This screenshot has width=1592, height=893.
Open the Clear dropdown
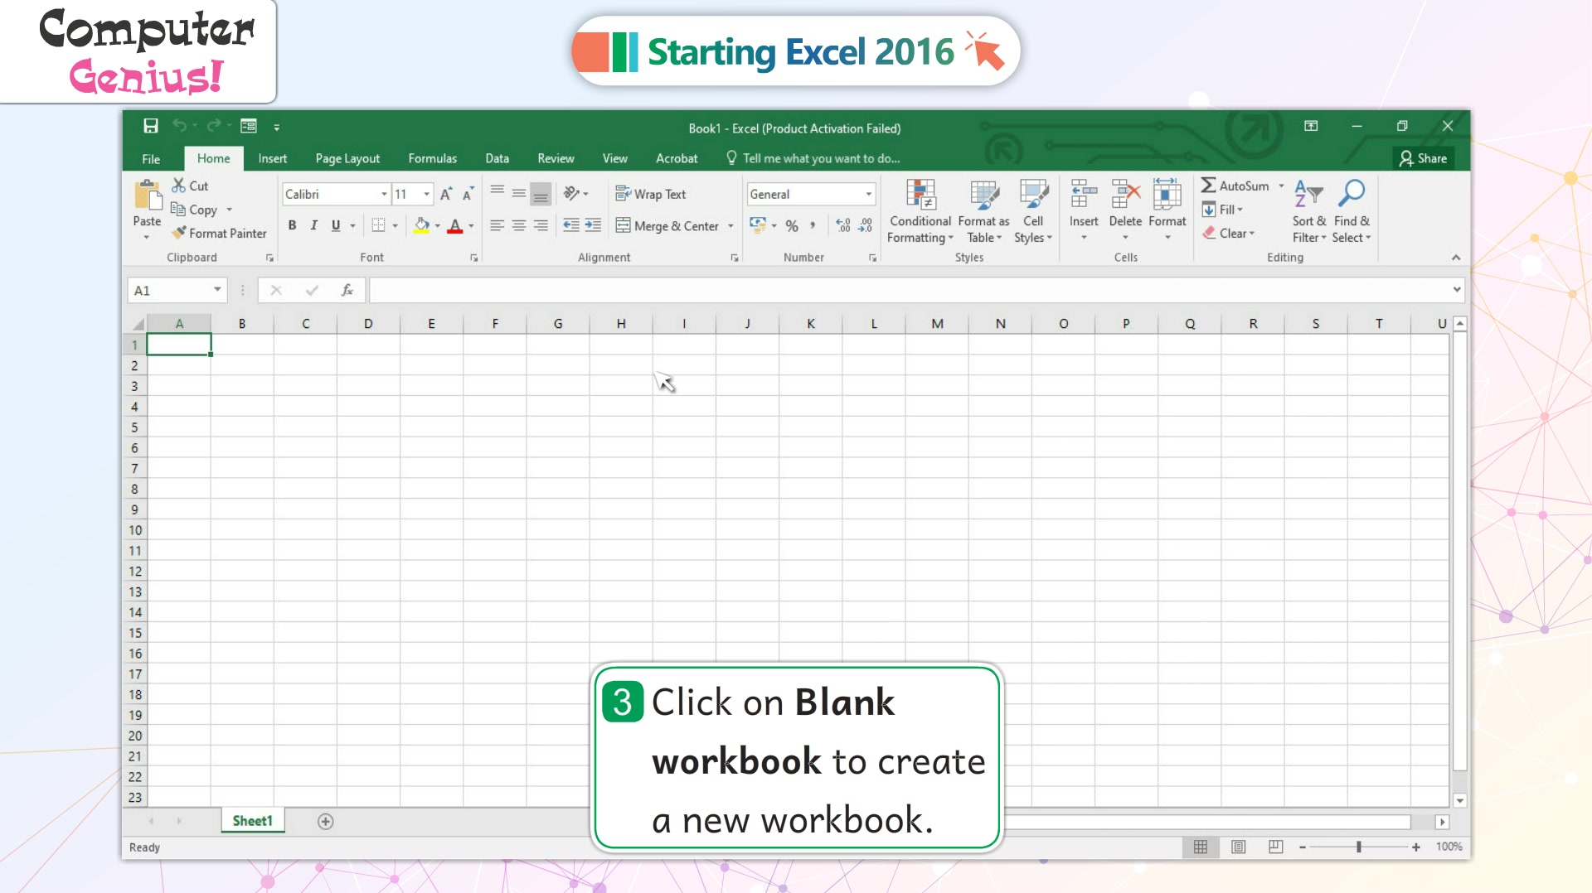point(1229,234)
